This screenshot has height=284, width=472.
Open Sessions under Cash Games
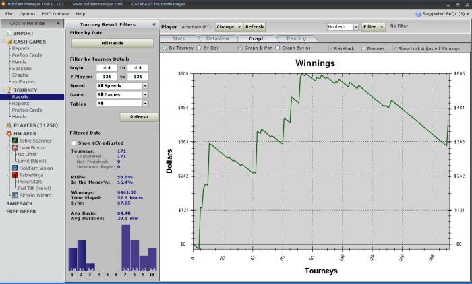click(22, 69)
